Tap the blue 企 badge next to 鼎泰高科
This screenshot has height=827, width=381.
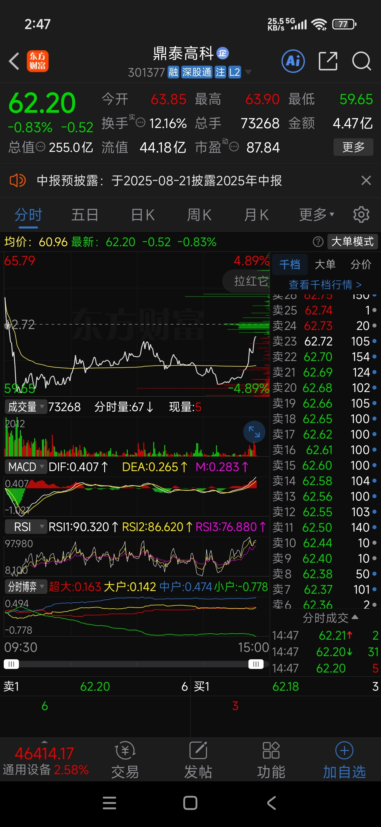223,53
